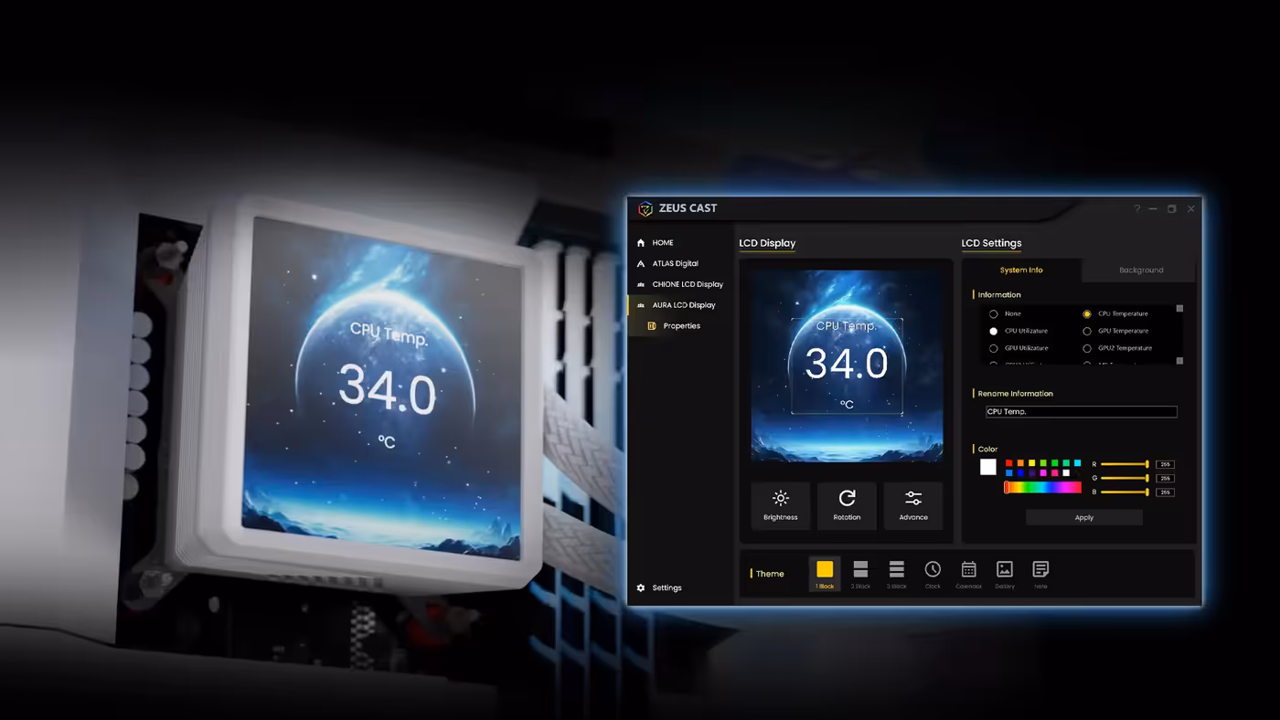
Task: Select CPU Temperature radio option
Action: tap(1087, 314)
